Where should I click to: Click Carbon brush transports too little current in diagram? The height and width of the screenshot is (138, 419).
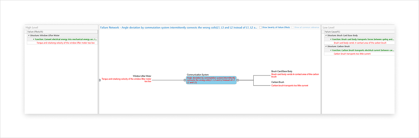(x=290, y=86)
